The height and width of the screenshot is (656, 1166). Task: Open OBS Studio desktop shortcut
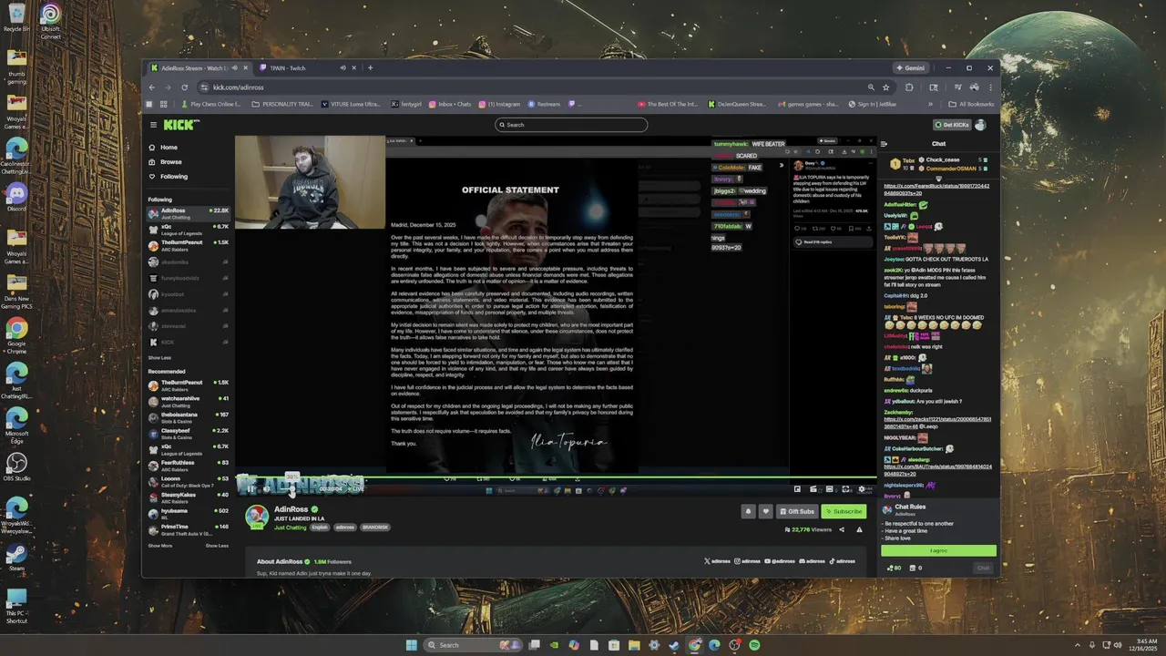[x=16, y=466]
